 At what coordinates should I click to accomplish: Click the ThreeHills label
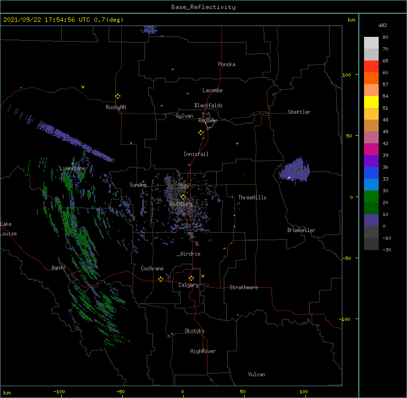[x=252, y=198]
